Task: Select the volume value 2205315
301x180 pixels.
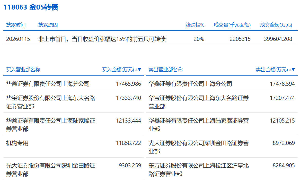Action: coord(240,39)
